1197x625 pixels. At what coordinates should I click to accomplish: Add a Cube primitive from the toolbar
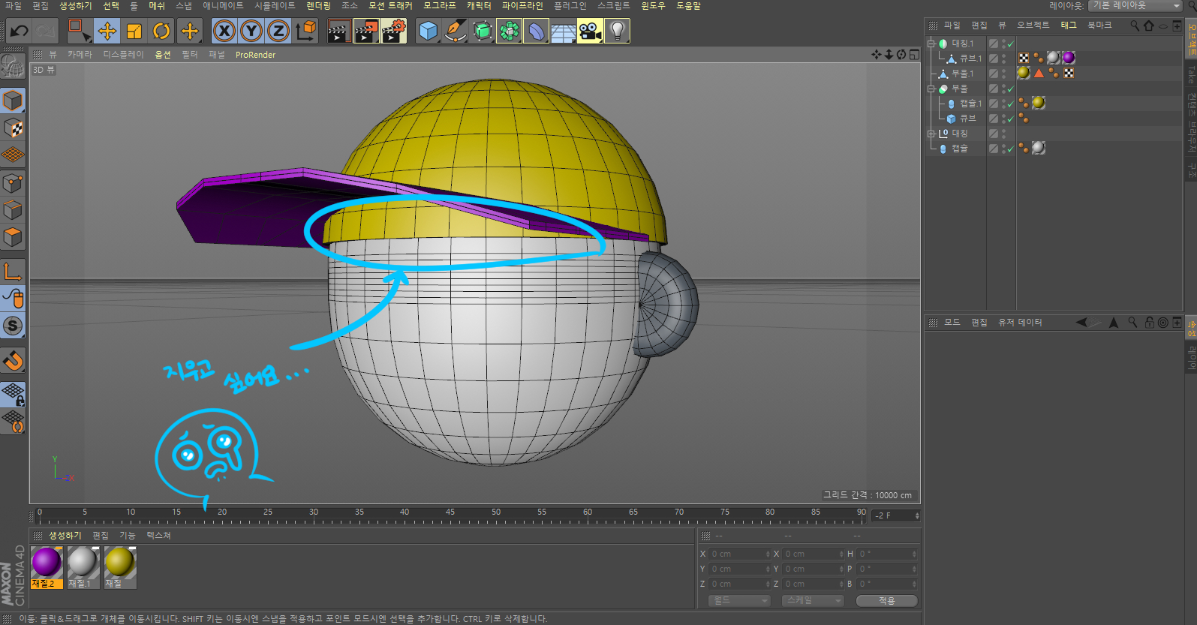(x=428, y=32)
